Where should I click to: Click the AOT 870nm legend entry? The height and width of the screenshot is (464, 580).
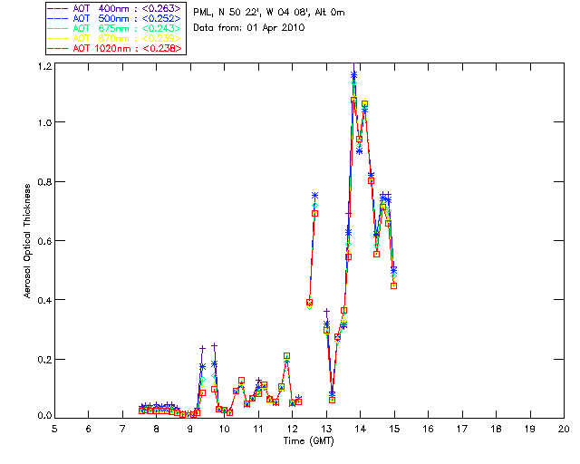pyautogui.click(x=114, y=38)
